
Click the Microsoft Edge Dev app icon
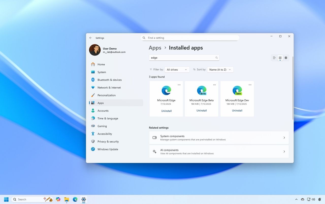[237, 90]
